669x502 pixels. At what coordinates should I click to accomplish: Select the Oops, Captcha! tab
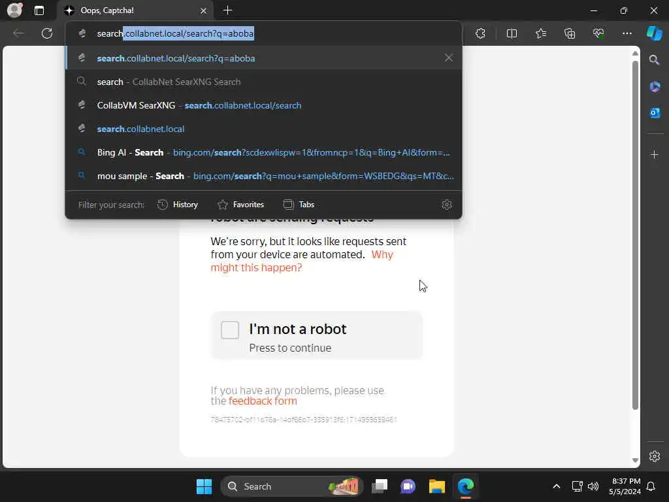[136, 10]
